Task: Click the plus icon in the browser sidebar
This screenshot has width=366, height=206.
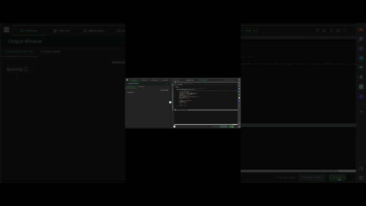Action: coord(239,106)
